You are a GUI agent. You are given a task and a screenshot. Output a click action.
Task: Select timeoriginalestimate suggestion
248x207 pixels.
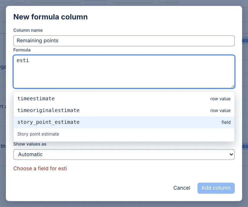[x=124, y=111]
